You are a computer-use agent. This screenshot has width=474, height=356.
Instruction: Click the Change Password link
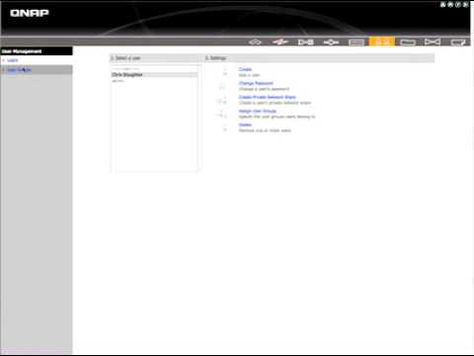tap(256, 83)
